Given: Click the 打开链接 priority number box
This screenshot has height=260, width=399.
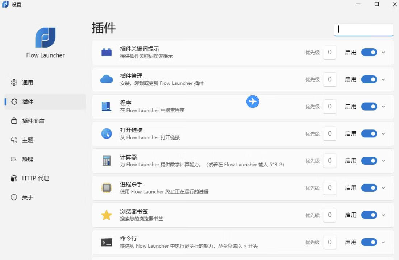Looking at the screenshot, I should click(x=329, y=134).
